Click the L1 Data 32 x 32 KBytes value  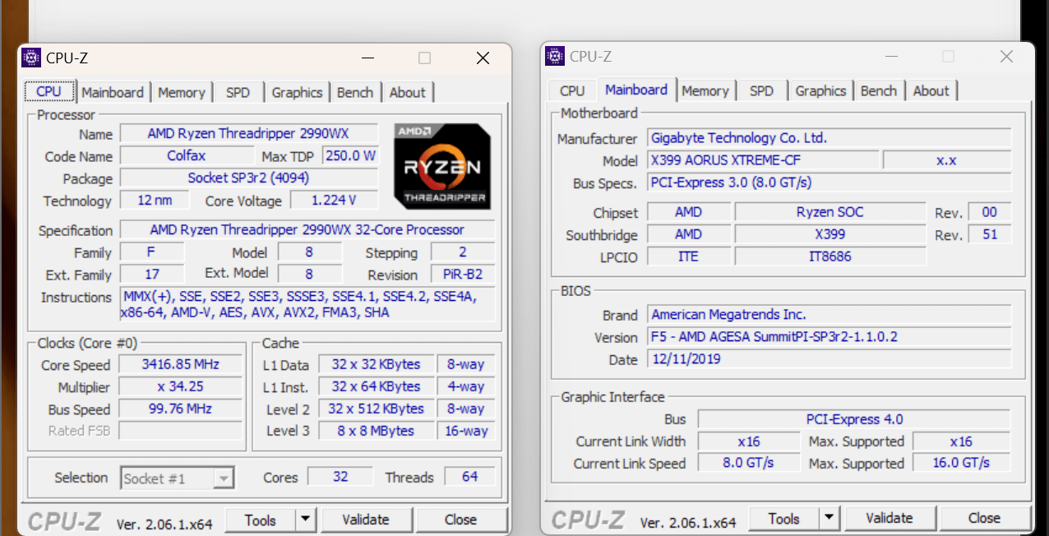click(376, 364)
